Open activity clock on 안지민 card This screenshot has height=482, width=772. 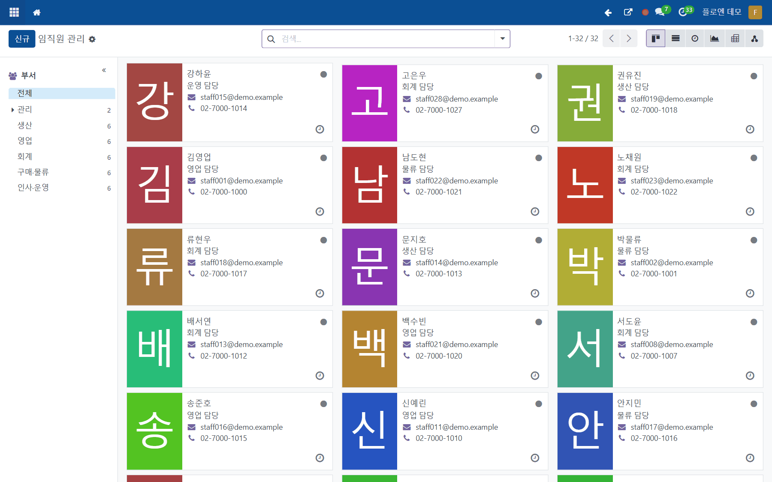click(x=750, y=458)
